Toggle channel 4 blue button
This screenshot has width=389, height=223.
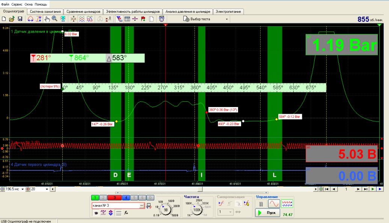[x=126, y=198]
